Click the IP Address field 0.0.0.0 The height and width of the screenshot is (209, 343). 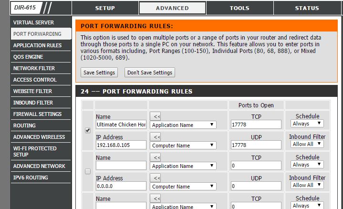[x=121, y=186]
